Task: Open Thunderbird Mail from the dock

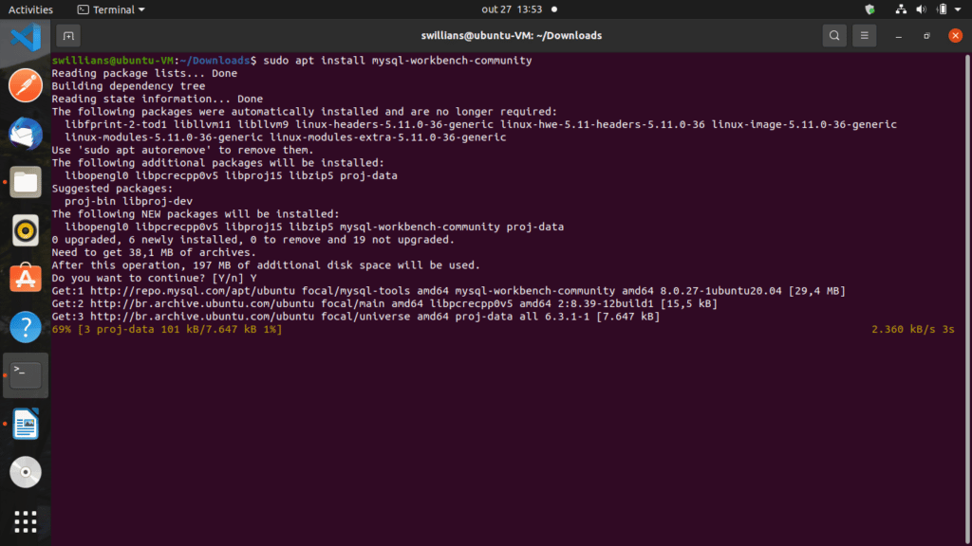Action: pyautogui.click(x=26, y=134)
